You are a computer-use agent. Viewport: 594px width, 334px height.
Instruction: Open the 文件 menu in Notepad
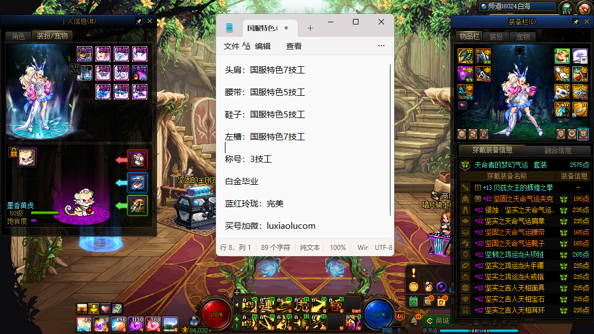click(231, 46)
